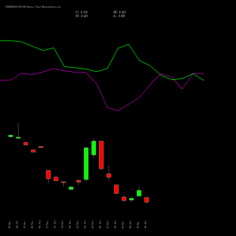The image size is (236, 236).
Task: Select the 04 Nov date label
Action: pos(40,224)
